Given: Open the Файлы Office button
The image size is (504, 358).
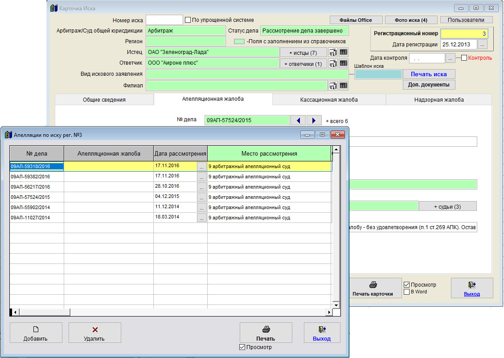Looking at the screenshot, I should (x=355, y=20).
